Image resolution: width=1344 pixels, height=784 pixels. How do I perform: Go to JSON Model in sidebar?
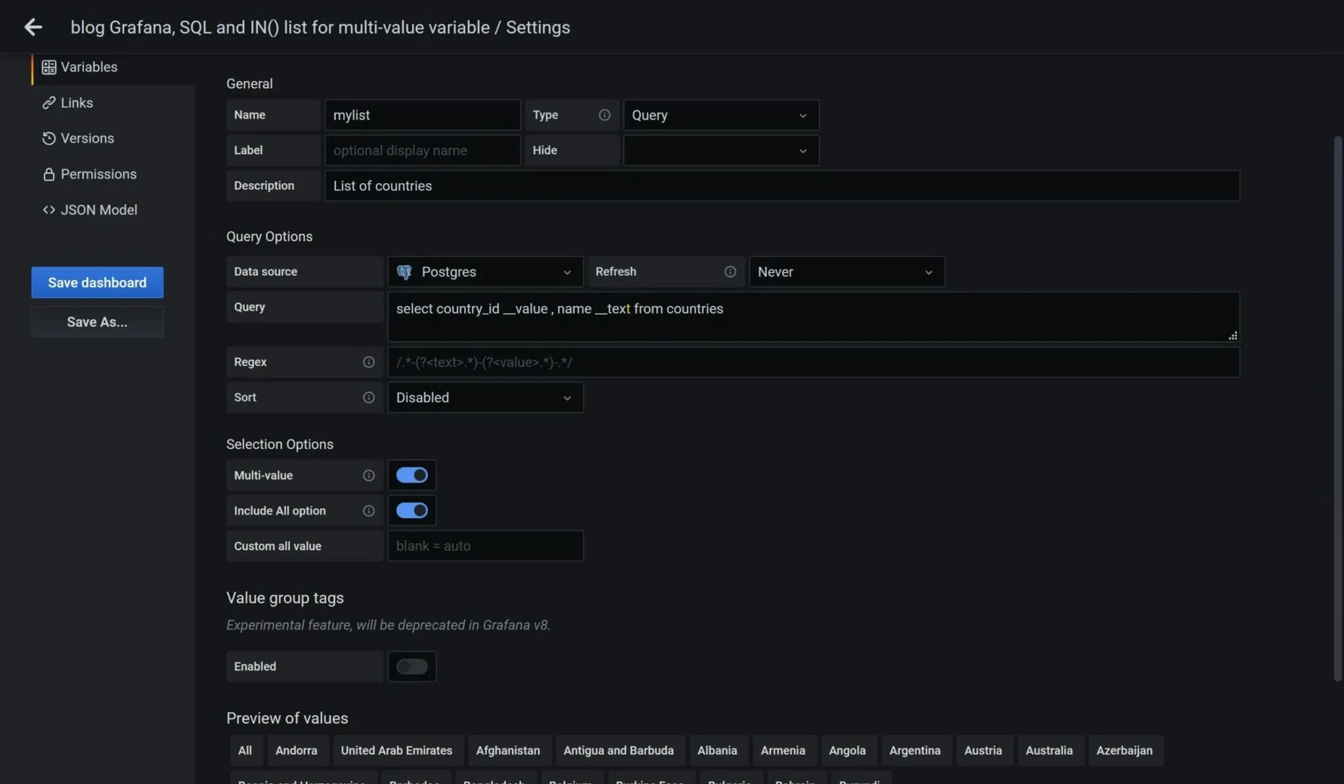98,210
